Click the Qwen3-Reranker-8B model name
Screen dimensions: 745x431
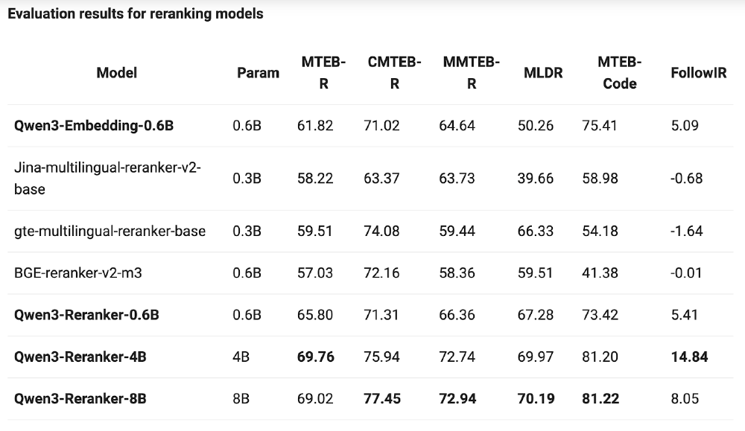(80, 399)
